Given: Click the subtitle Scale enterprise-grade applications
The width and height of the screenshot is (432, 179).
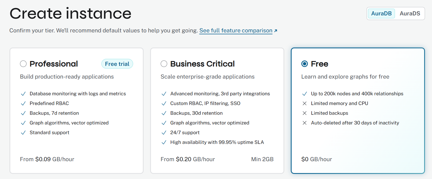Looking at the screenshot, I should (x=207, y=77).
